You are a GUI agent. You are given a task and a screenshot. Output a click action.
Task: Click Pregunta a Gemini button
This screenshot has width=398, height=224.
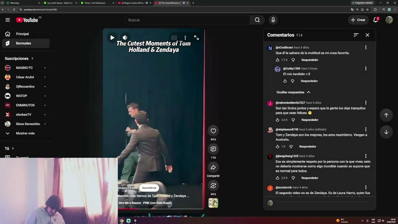coord(362,3)
